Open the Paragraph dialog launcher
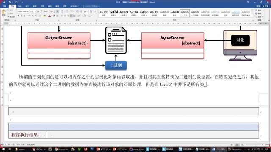The width and height of the screenshot is (271, 152). coord(97,20)
